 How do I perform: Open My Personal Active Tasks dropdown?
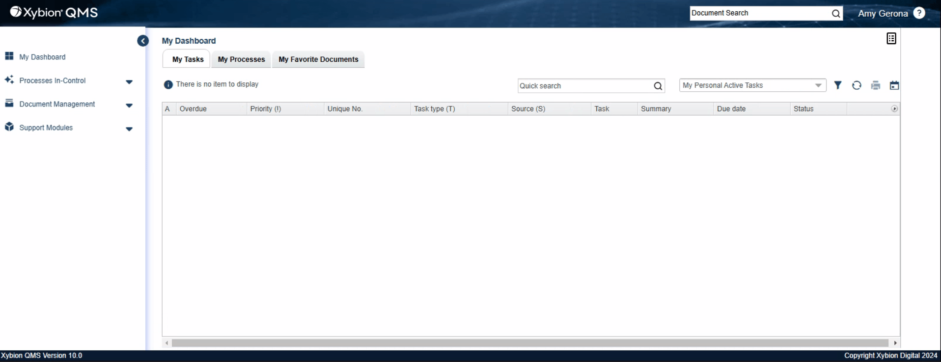(x=752, y=85)
